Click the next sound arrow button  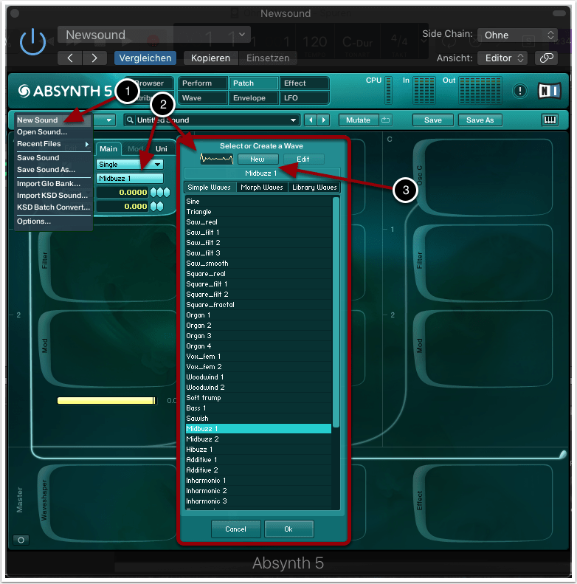tap(323, 120)
